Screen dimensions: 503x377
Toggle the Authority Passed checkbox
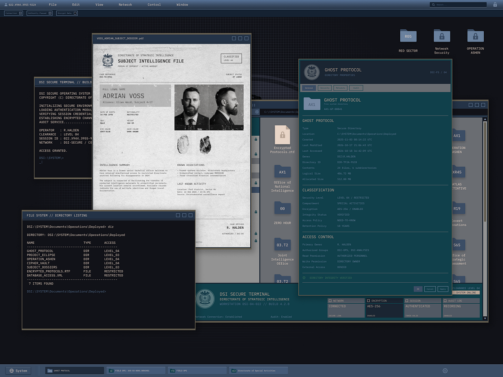tap(50, 13)
